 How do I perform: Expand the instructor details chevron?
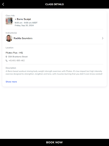click(102, 38)
